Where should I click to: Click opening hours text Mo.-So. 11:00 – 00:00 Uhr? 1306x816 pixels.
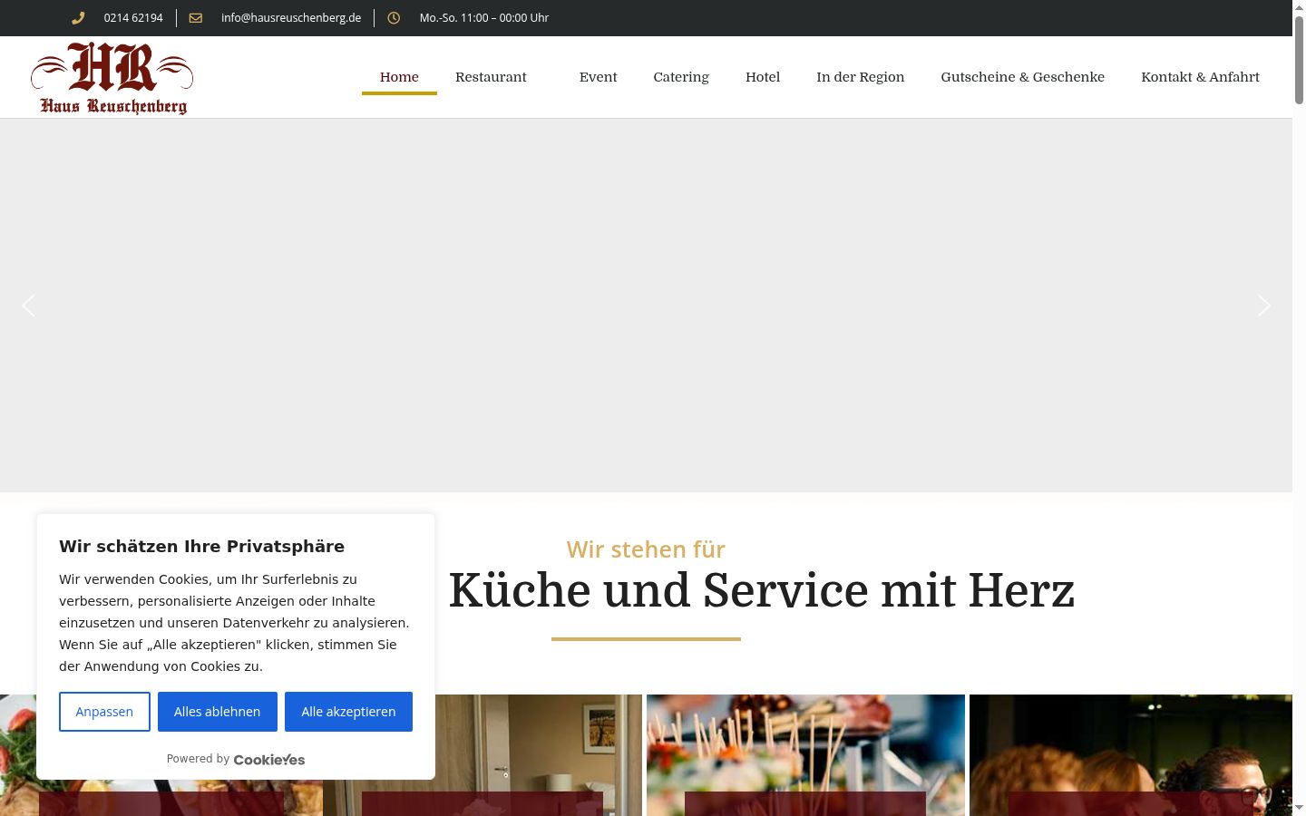tap(484, 17)
